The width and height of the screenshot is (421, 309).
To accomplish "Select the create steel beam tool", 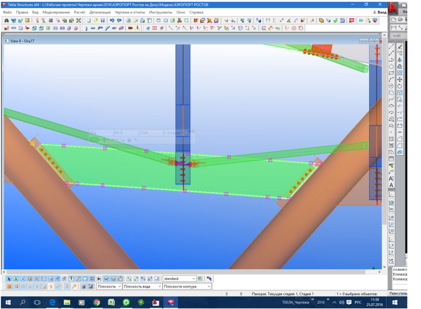I will point(93,28).
